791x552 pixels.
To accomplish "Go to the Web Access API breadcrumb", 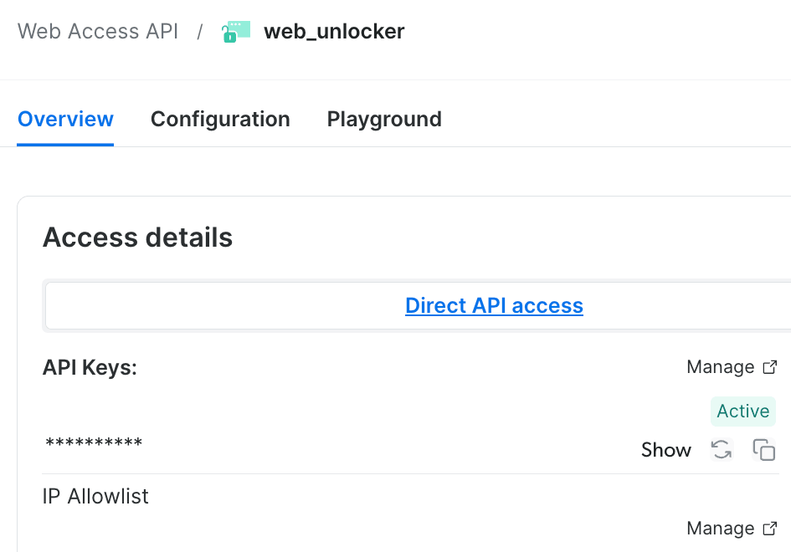I will click(x=98, y=31).
